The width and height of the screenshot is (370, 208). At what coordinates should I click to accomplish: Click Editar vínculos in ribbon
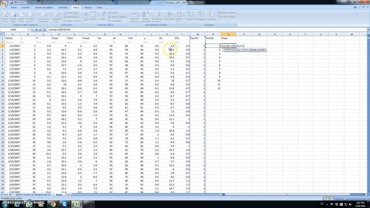tap(72, 21)
